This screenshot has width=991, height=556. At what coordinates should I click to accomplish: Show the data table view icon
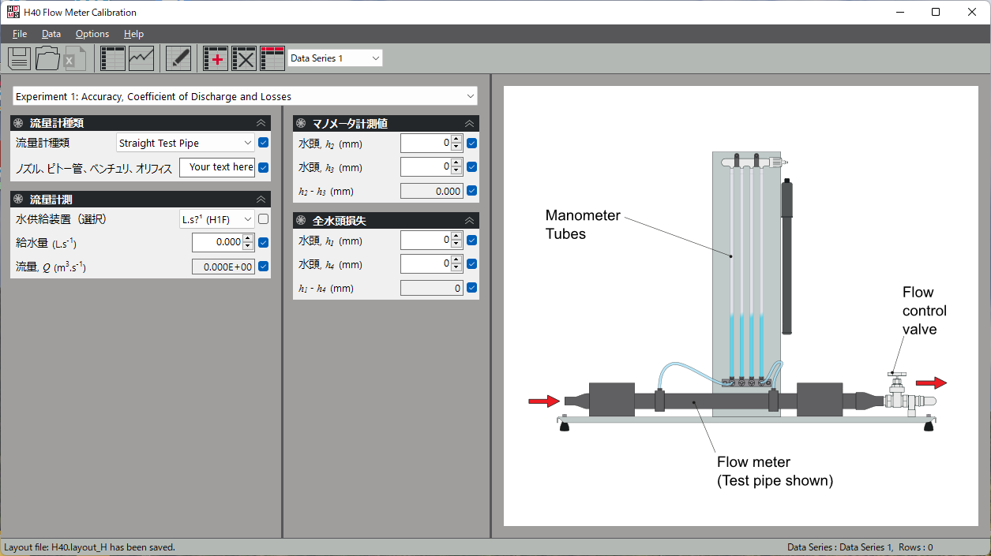pyautogui.click(x=113, y=58)
